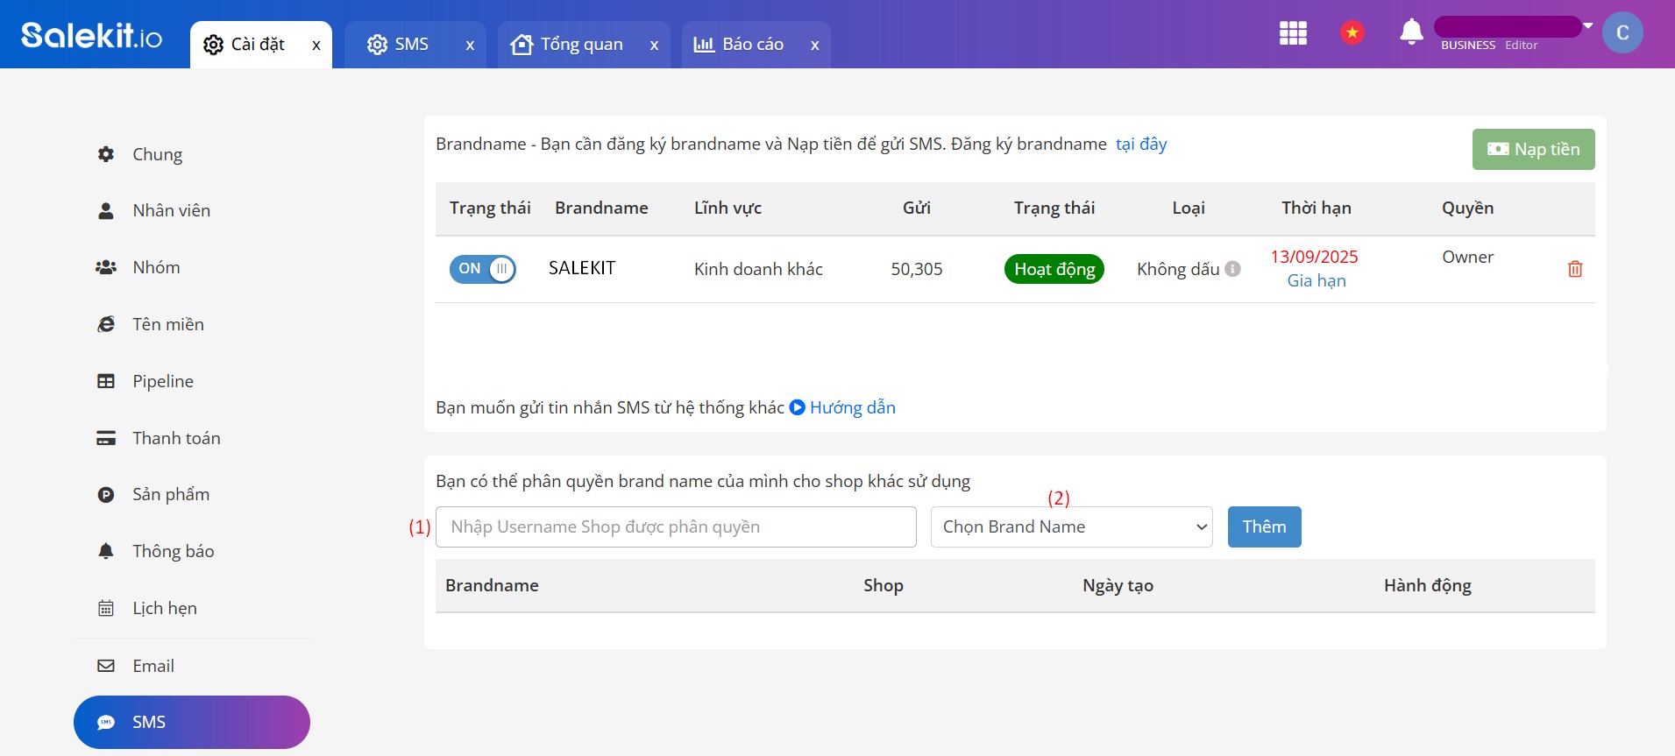
Task: Click the Pipeline table icon
Action: [x=106, y=381]
